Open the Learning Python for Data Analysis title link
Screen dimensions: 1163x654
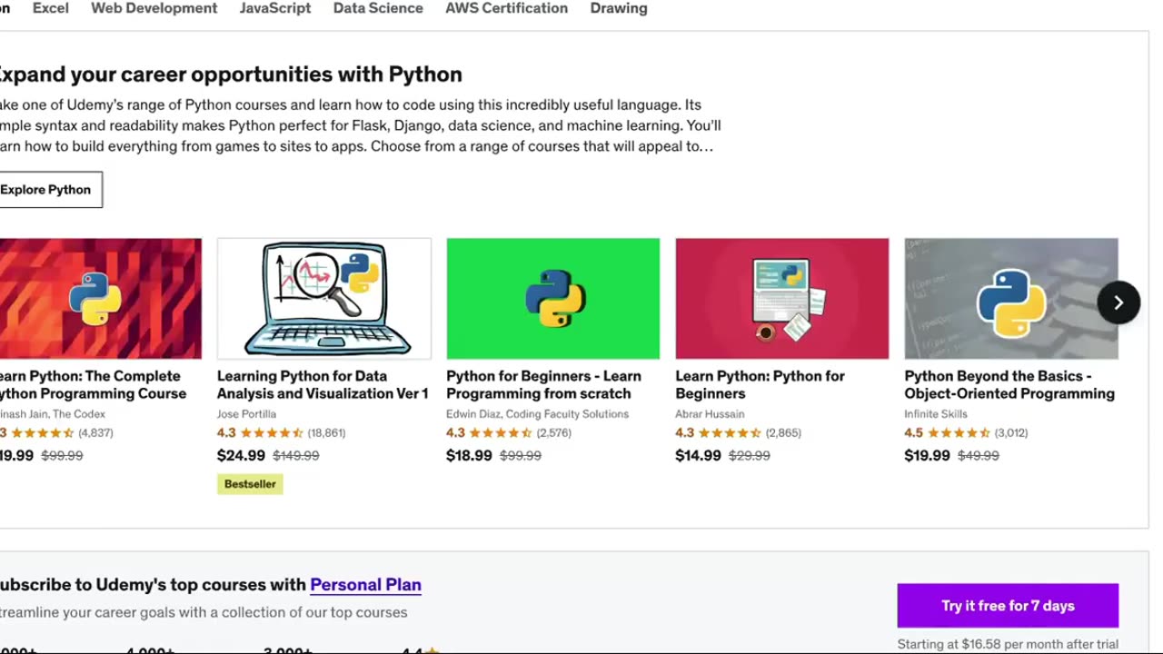coord(323,384)
